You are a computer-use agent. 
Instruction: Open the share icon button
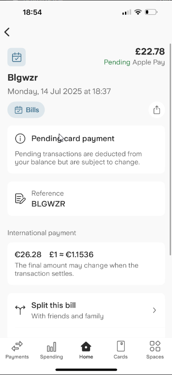tap(157, 110)
